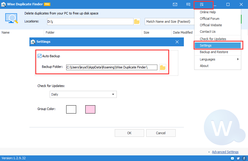Click the mail envelope icon in title bar

(175, 4)
